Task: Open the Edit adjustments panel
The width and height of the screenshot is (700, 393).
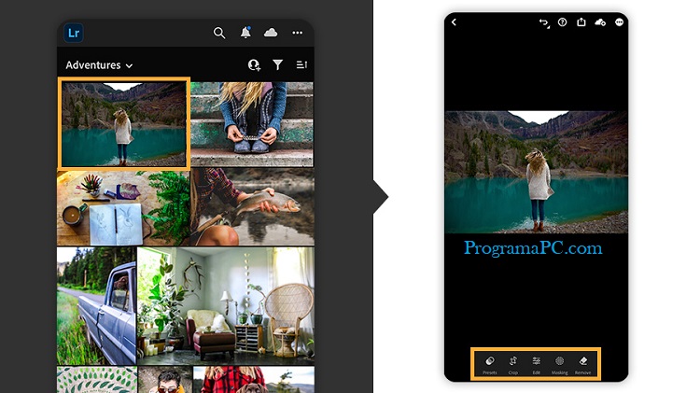Action: coord(537,362)
